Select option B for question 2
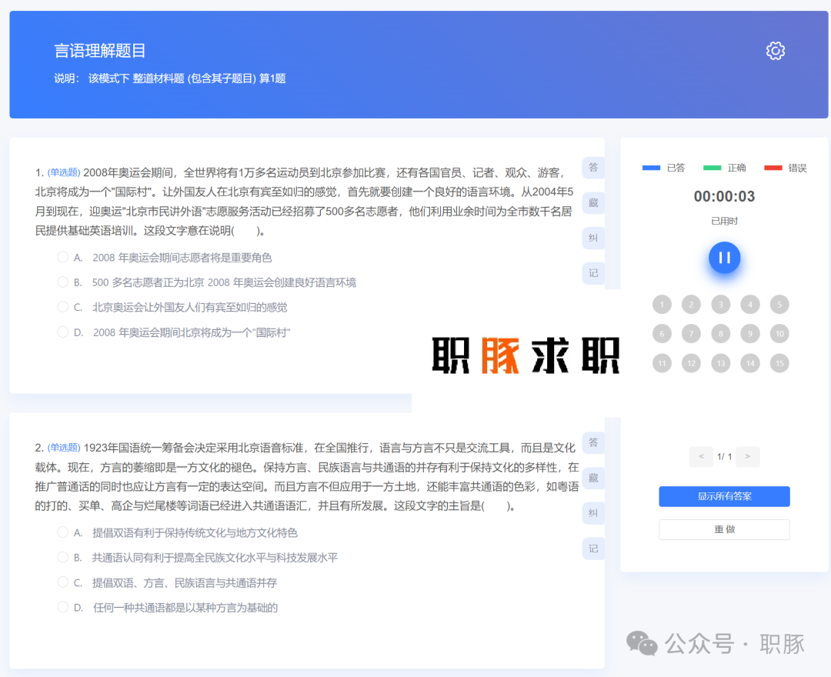The width and height of the screenshot is (831, 677). pos(62,557)
